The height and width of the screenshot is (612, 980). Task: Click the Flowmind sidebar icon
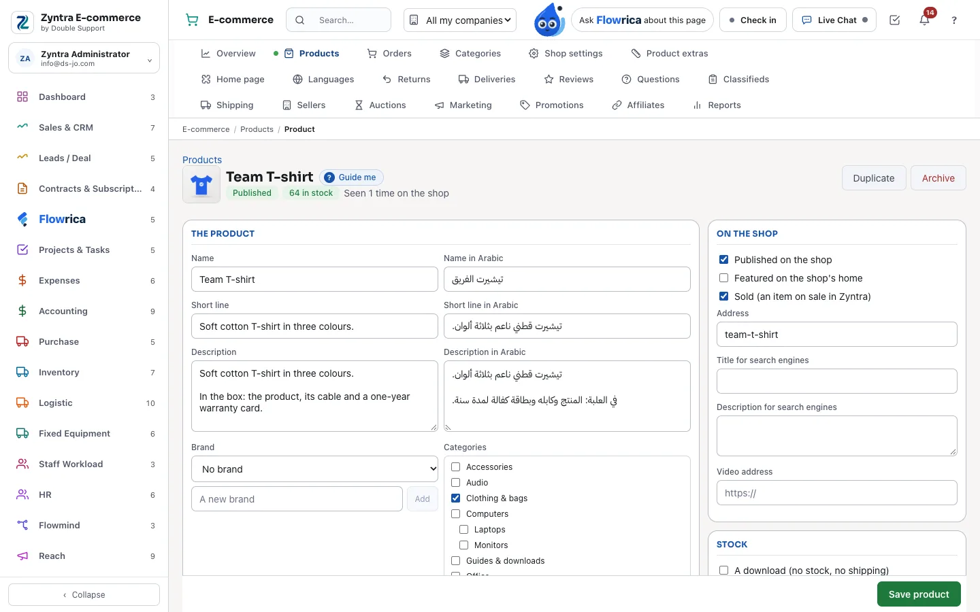[22, 526]
